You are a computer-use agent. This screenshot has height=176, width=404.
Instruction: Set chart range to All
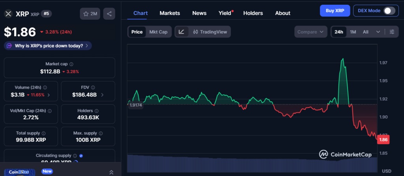[x=365, y=32]
